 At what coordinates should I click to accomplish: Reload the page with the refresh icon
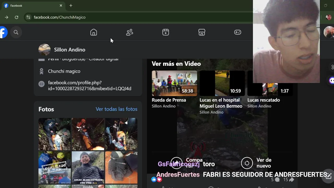click(16, 17)
